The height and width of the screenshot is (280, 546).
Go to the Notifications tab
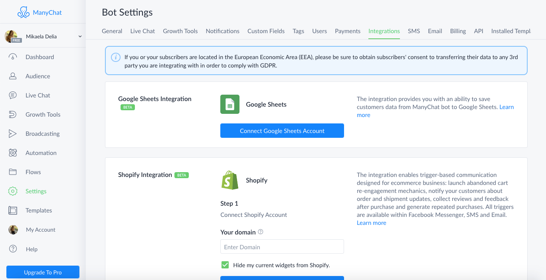pos(223,31)
